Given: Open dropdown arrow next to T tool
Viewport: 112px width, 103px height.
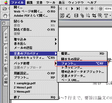Looking at the screenshot, I should click(x=110, y=16).
